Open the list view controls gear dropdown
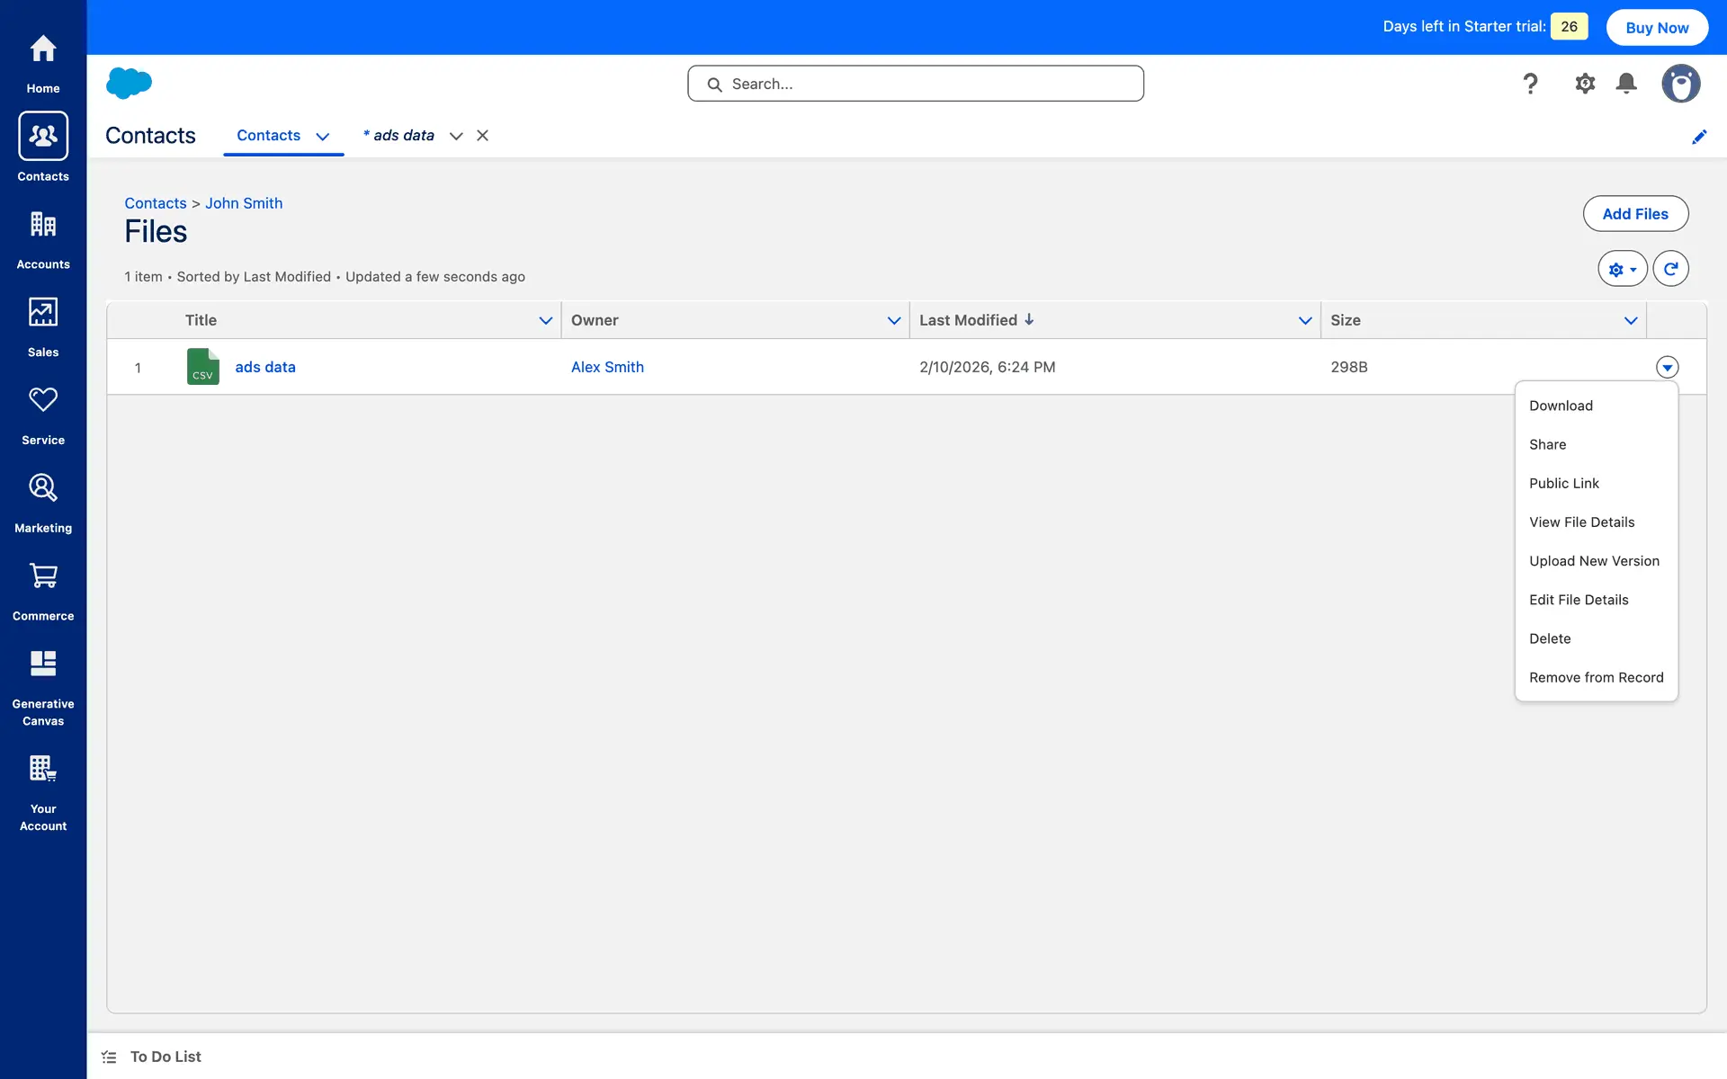The image size is (1727, 1079). (x=1622, y=269)
